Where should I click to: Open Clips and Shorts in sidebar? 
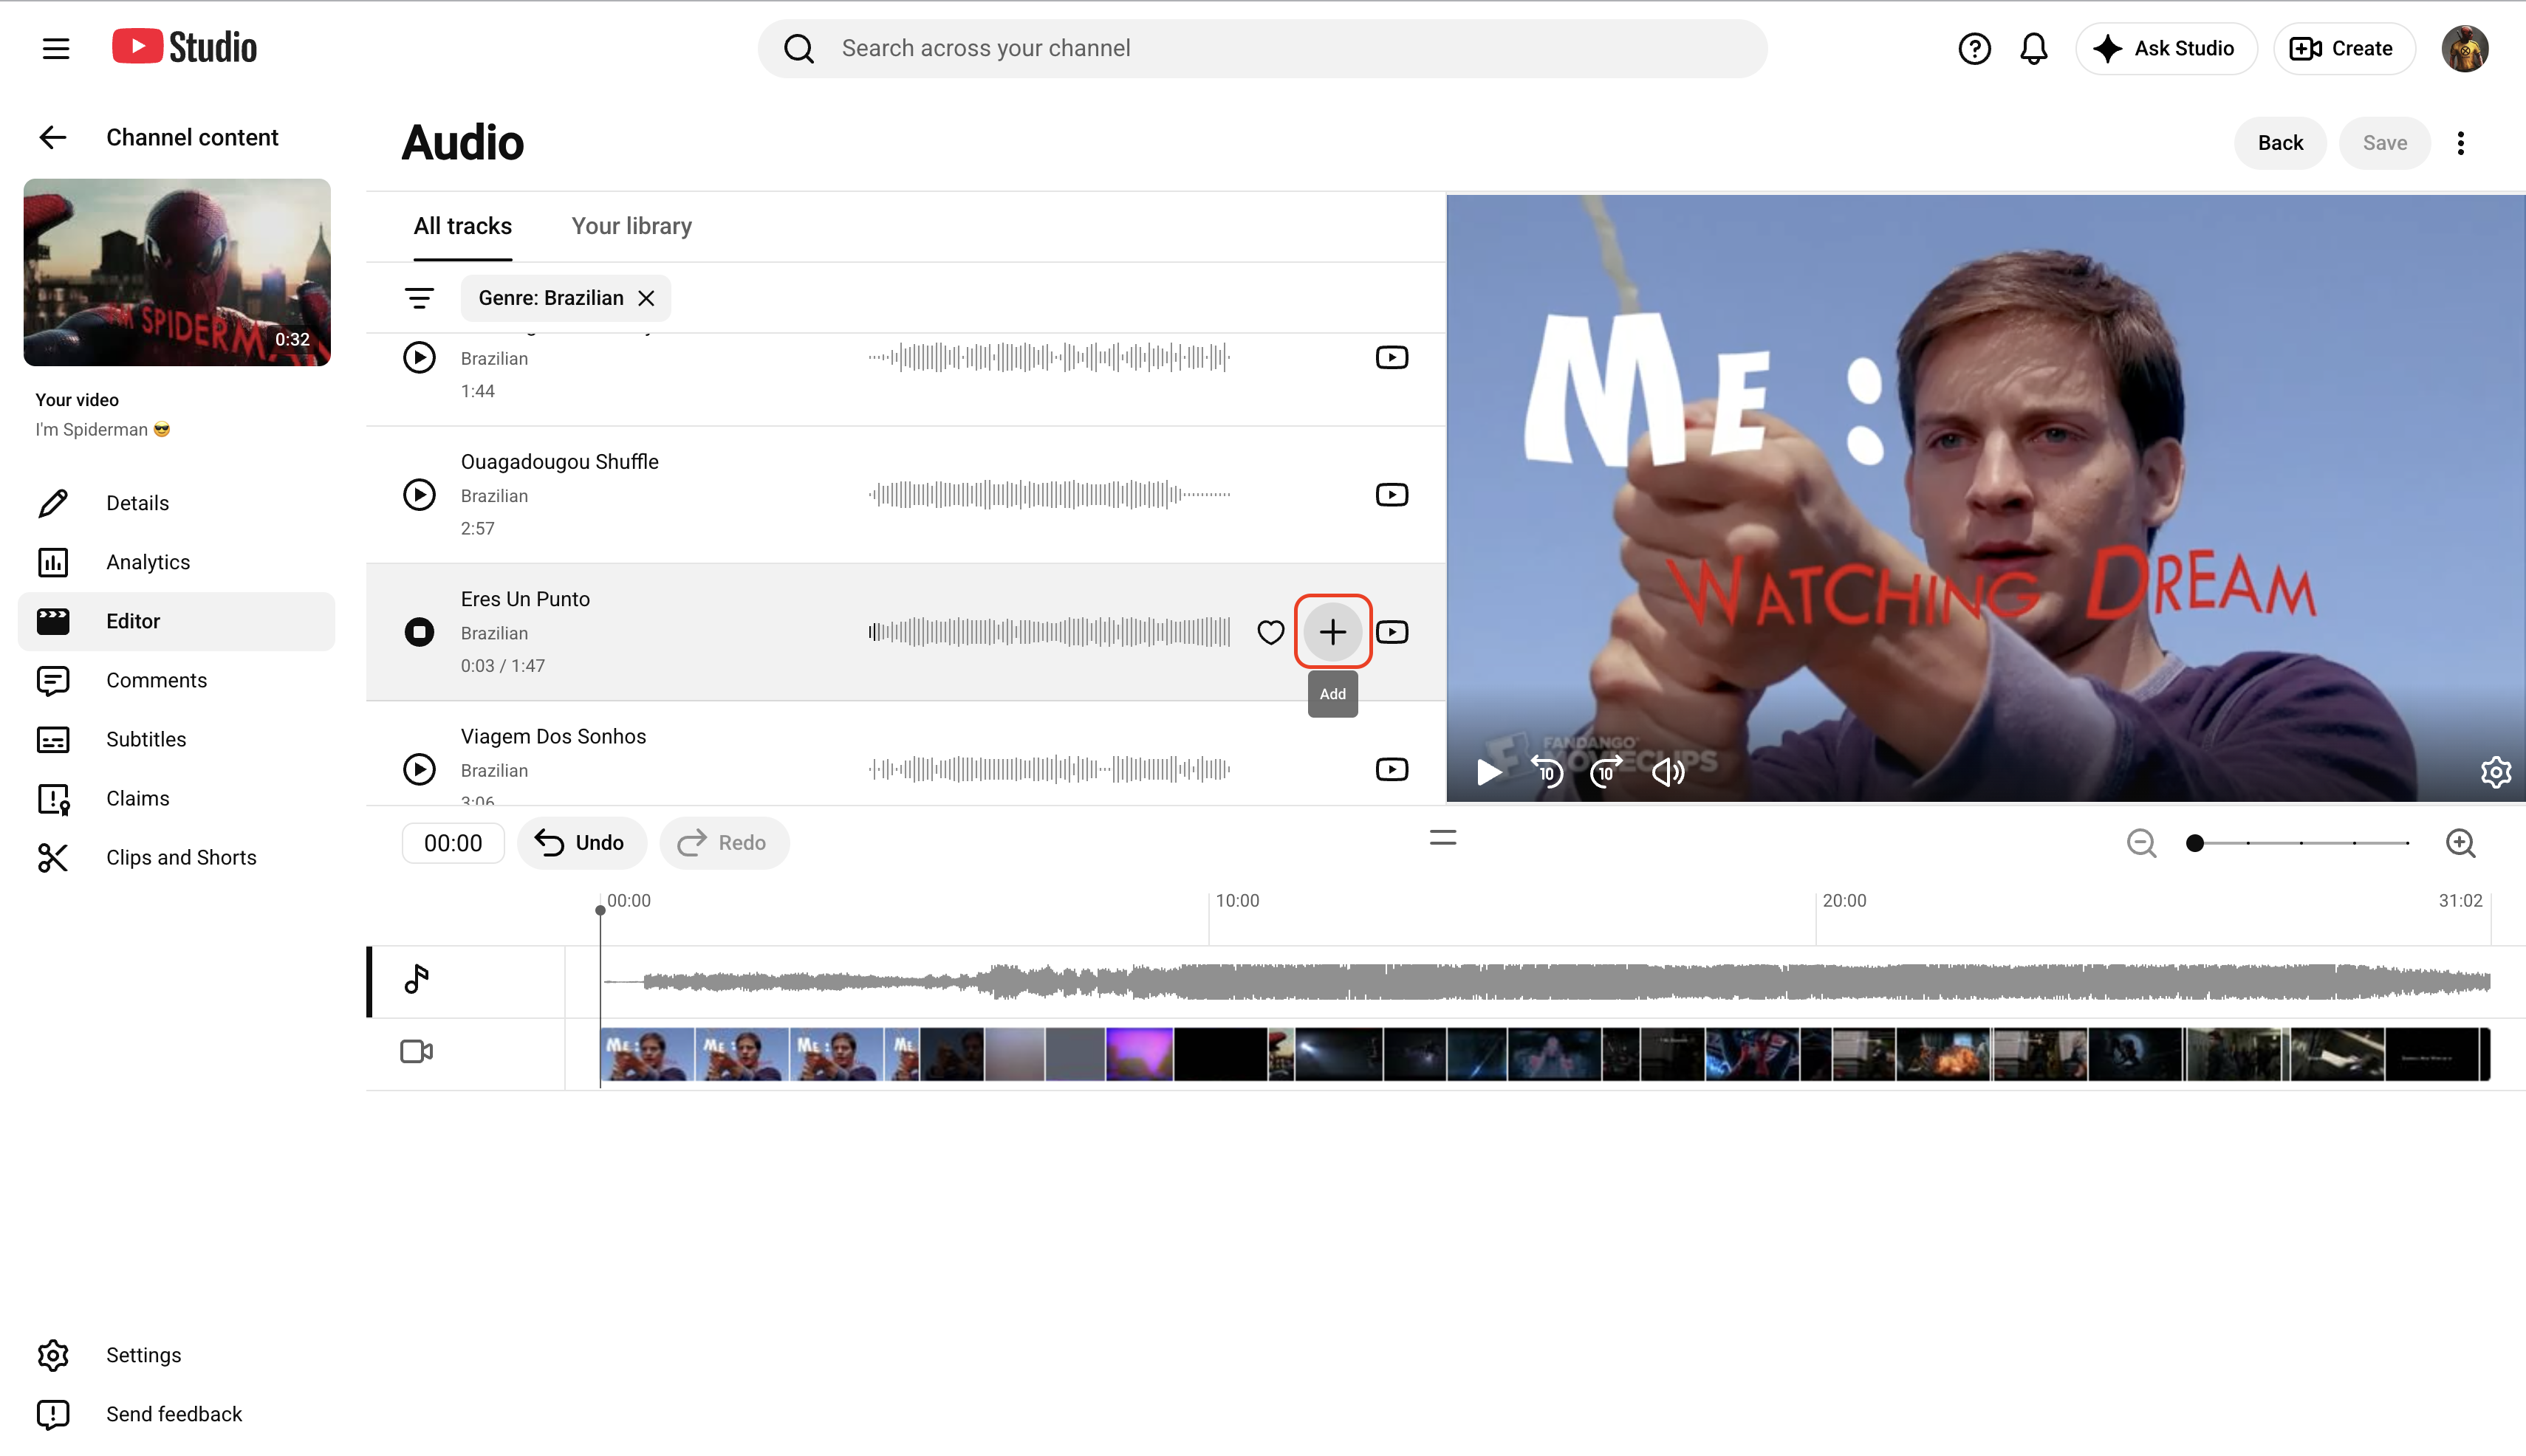[181, 857]
